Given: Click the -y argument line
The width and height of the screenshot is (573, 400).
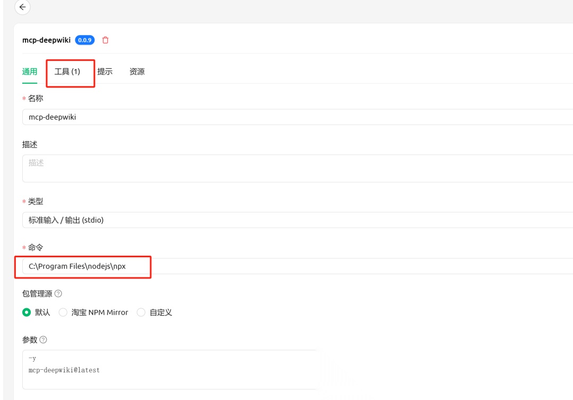Looking at the screenshot, I should tap(32, 359).
